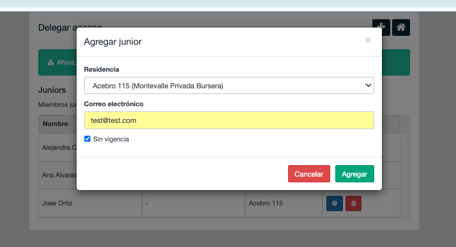The height and width of the screenshot is (247, 456).
Task: Uncheck the Sin vigencia checkbox
Action: [x=87, y=139]
